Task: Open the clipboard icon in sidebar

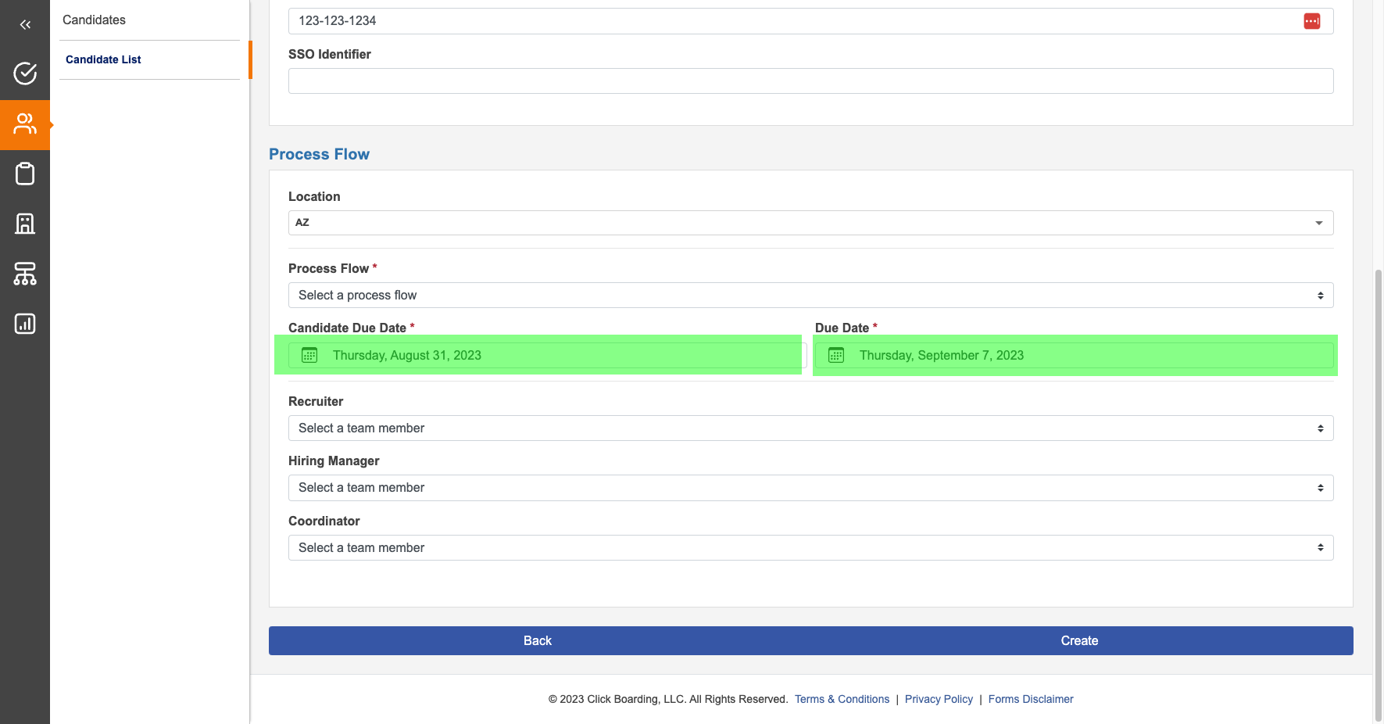Action: (25, 174)
